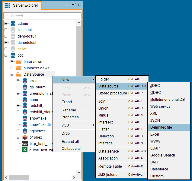
Task: Click the denodotest database icon
Action: pos(13,43)
